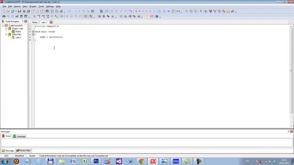This screenshot has height=165, width=294.
Task: Click the horizontal width arrows icon
Action: click(x=178, y=11)
